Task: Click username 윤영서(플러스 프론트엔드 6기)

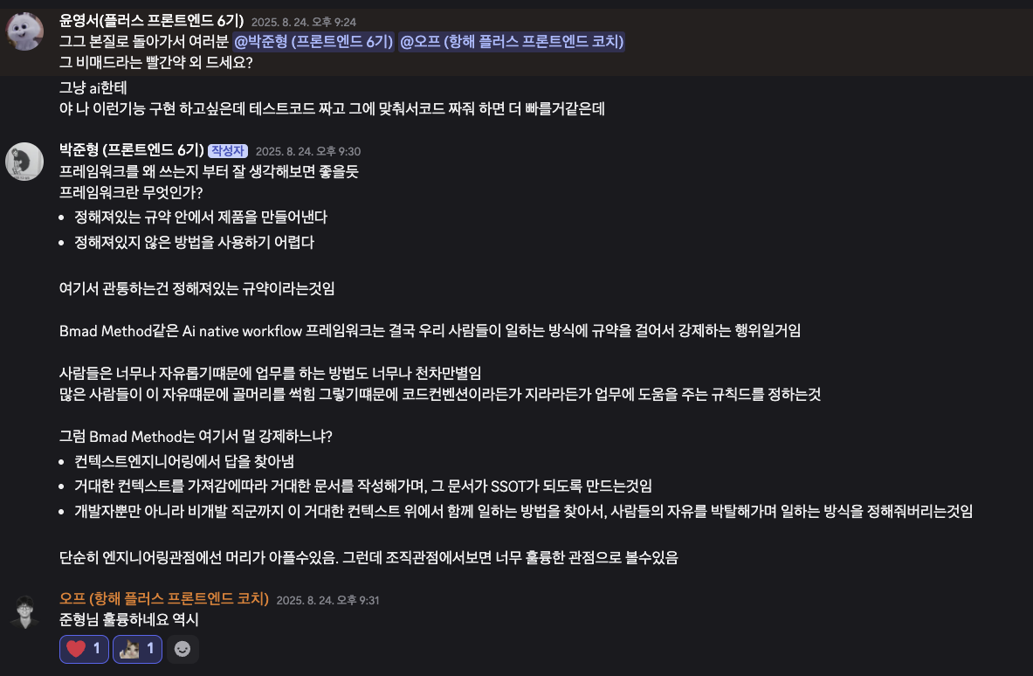Action: (x=151, y=21)
